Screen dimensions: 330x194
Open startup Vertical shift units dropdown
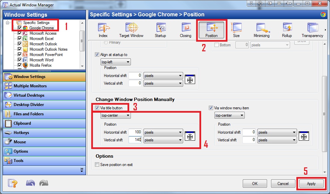tap(163, 83)
